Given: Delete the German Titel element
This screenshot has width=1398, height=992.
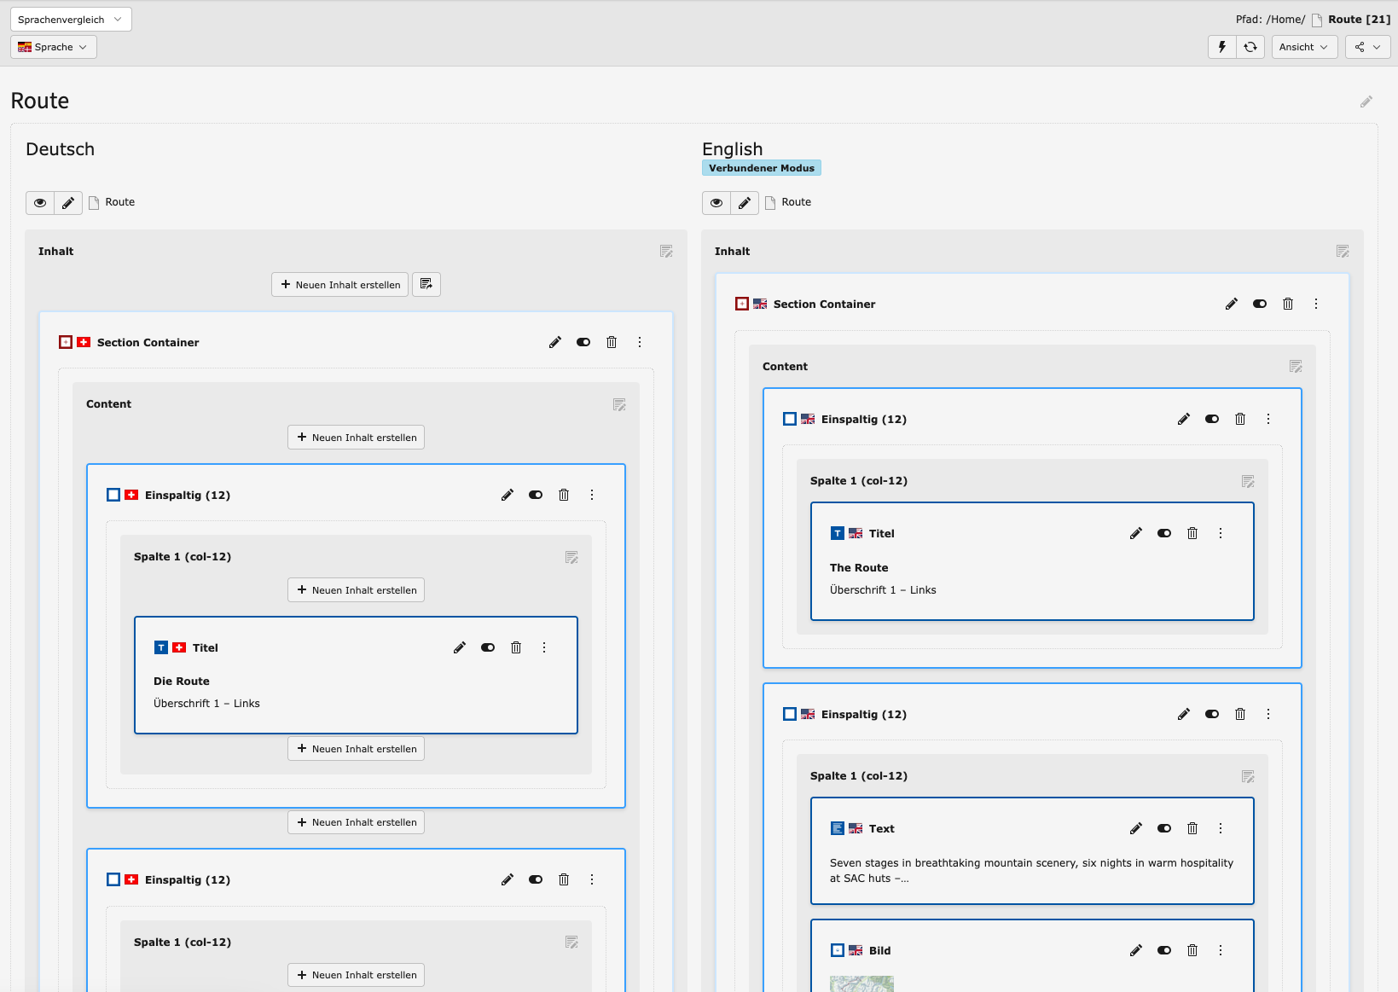Looking at the screenshot, I should [516, 647].
